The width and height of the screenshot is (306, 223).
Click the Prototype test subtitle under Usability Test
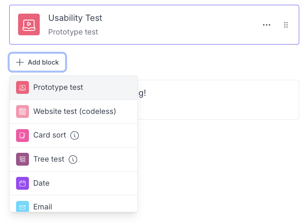click(x=73, y=32)
